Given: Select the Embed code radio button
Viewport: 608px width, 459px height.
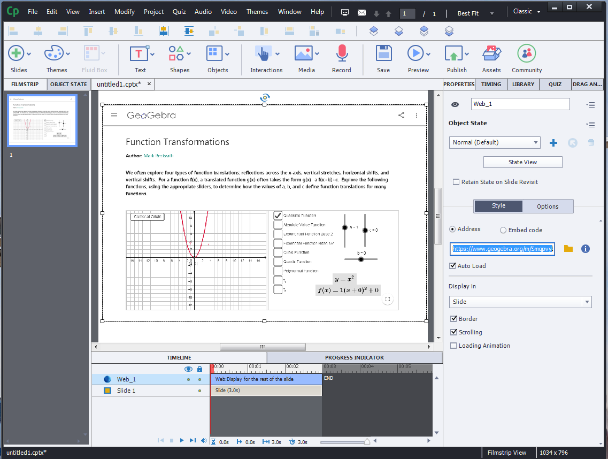Looking at the screenshot, I should coord(503,230).
